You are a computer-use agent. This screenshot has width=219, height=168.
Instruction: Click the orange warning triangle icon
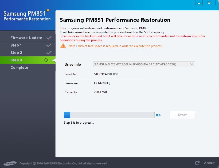(x=63, y=46)
